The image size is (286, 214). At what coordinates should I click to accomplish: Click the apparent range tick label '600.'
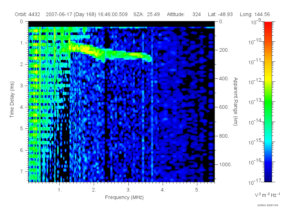224,107
